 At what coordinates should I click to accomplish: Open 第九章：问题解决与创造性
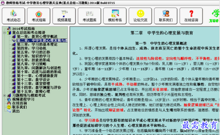39,68
